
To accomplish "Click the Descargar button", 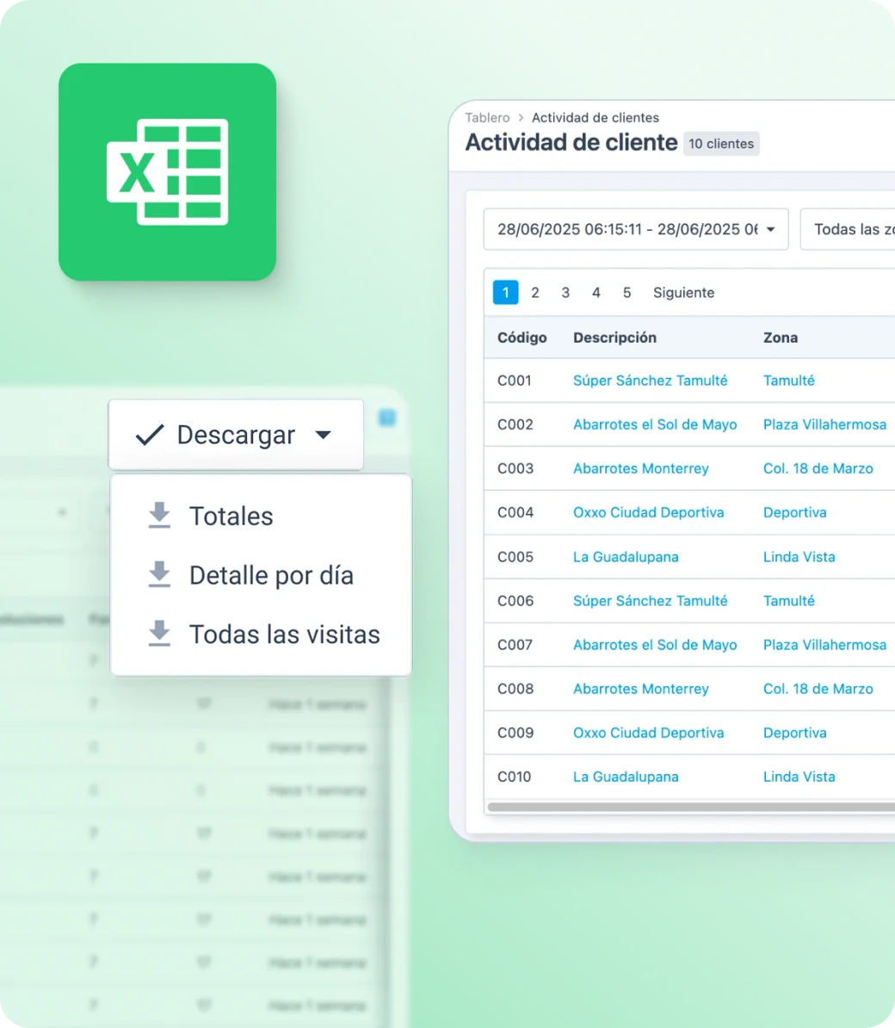I will point(236,434).
